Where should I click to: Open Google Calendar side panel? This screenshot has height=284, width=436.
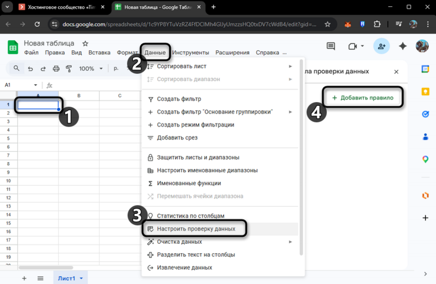click(x=425, y=69)
